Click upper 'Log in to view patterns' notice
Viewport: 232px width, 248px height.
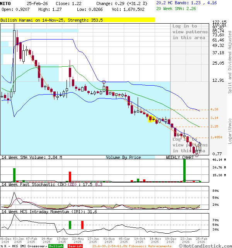click(x=185, y=32)
